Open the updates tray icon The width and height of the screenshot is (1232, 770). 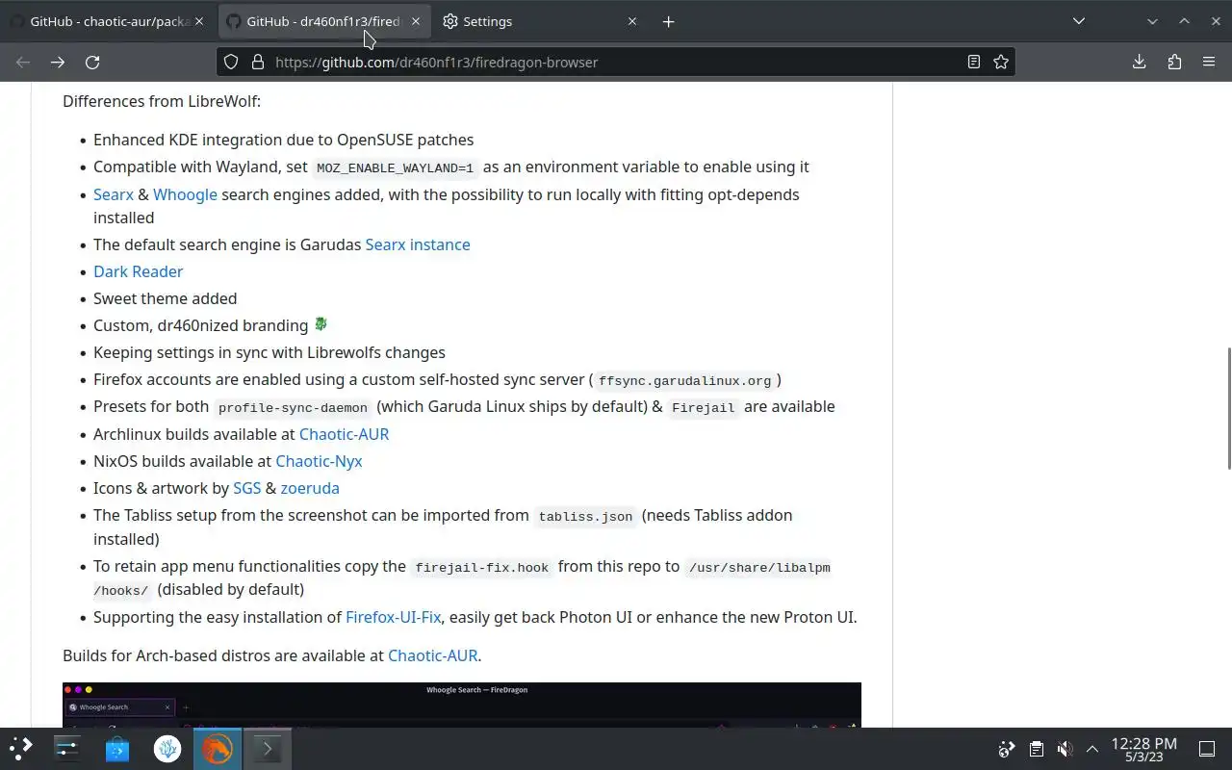point(1007,749)
